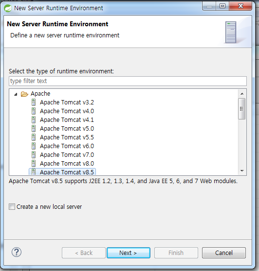Maximize the dialog window
259x271 pixels.
(222, 6)
